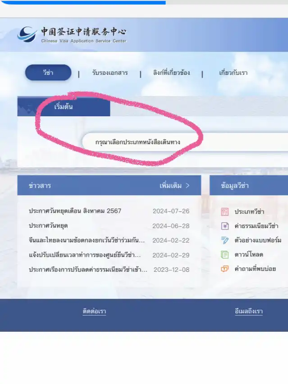Click the FAQ speech bubble icon

coord(225,269)
